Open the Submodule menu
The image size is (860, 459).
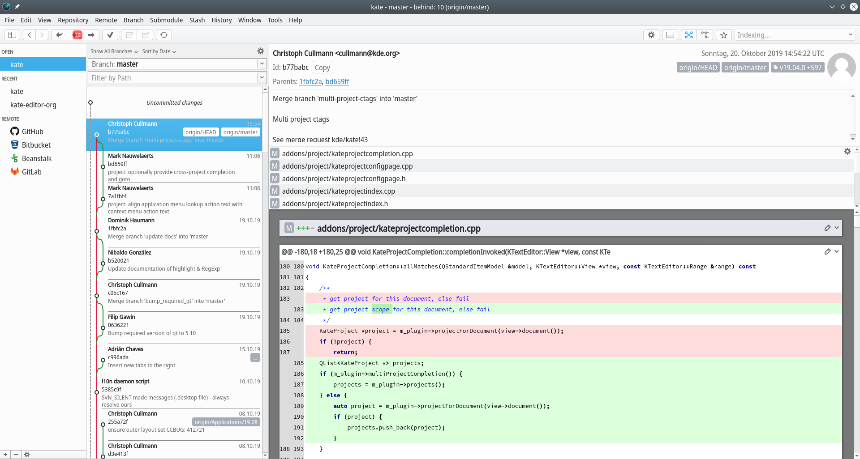tap(166, 20)
